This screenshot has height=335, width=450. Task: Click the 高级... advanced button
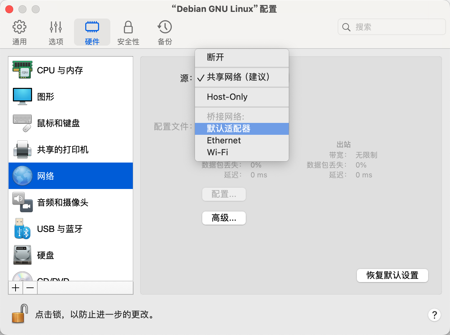(224, 218)
